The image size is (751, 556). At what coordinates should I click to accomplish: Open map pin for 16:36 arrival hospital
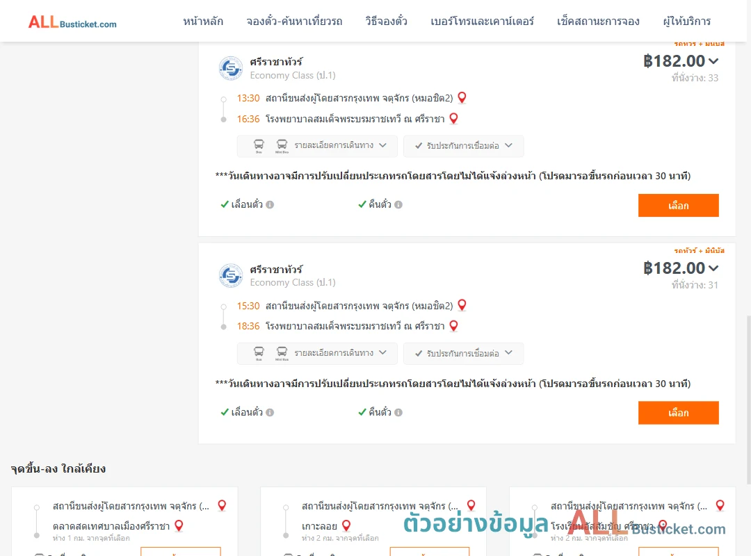tap(453, 118)
